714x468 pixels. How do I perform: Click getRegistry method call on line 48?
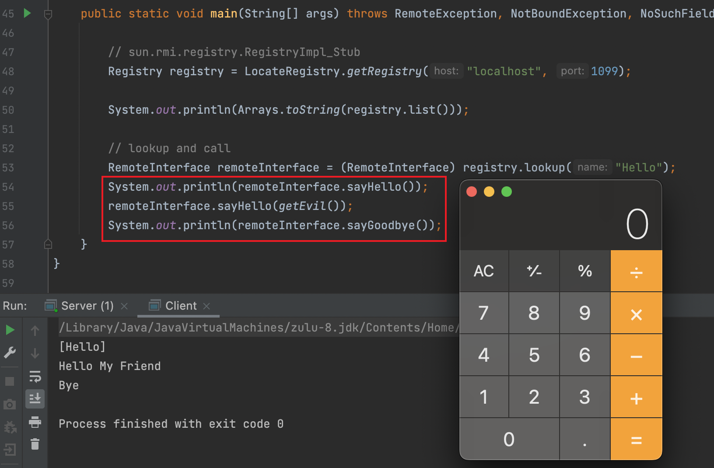pos(385,71)
